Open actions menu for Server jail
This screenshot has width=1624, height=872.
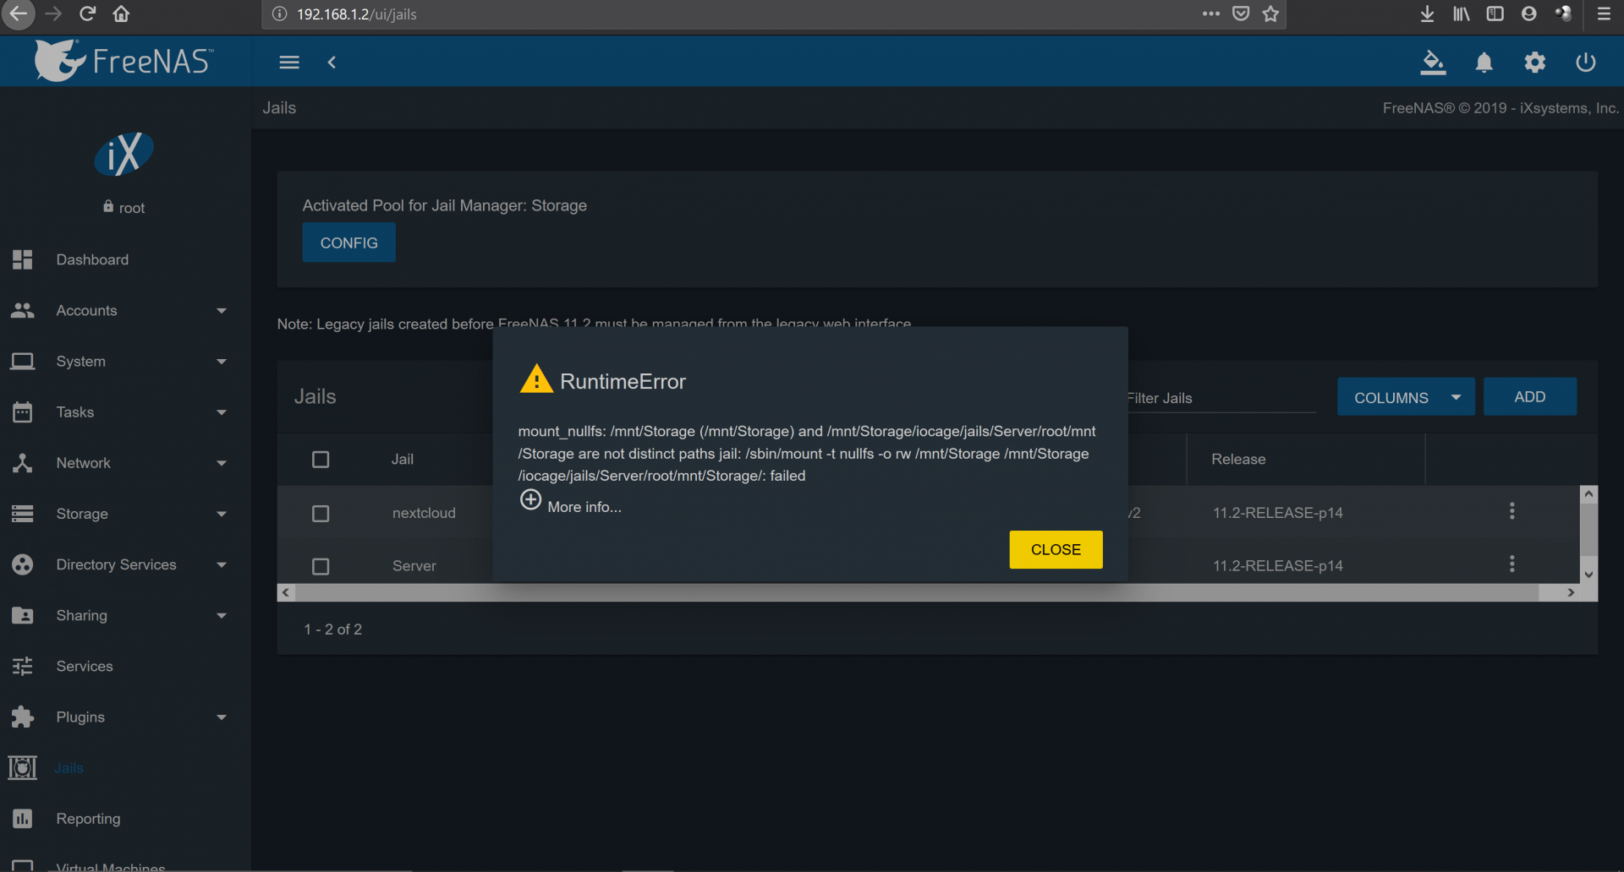(1512, 564)
